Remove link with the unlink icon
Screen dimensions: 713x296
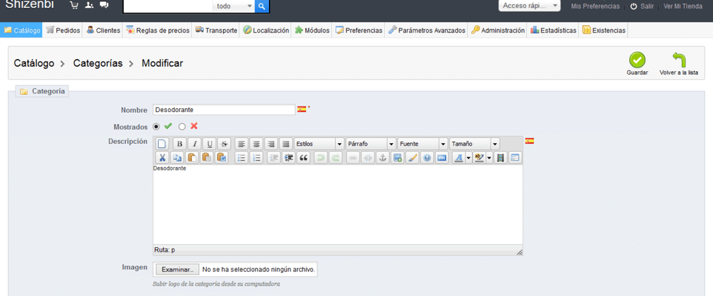pos(368,158)
